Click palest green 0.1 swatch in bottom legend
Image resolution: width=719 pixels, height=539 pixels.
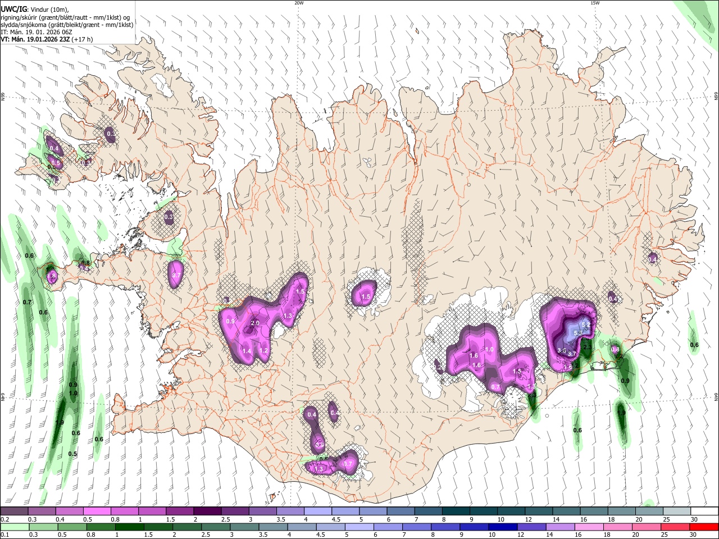coord(14,527)
